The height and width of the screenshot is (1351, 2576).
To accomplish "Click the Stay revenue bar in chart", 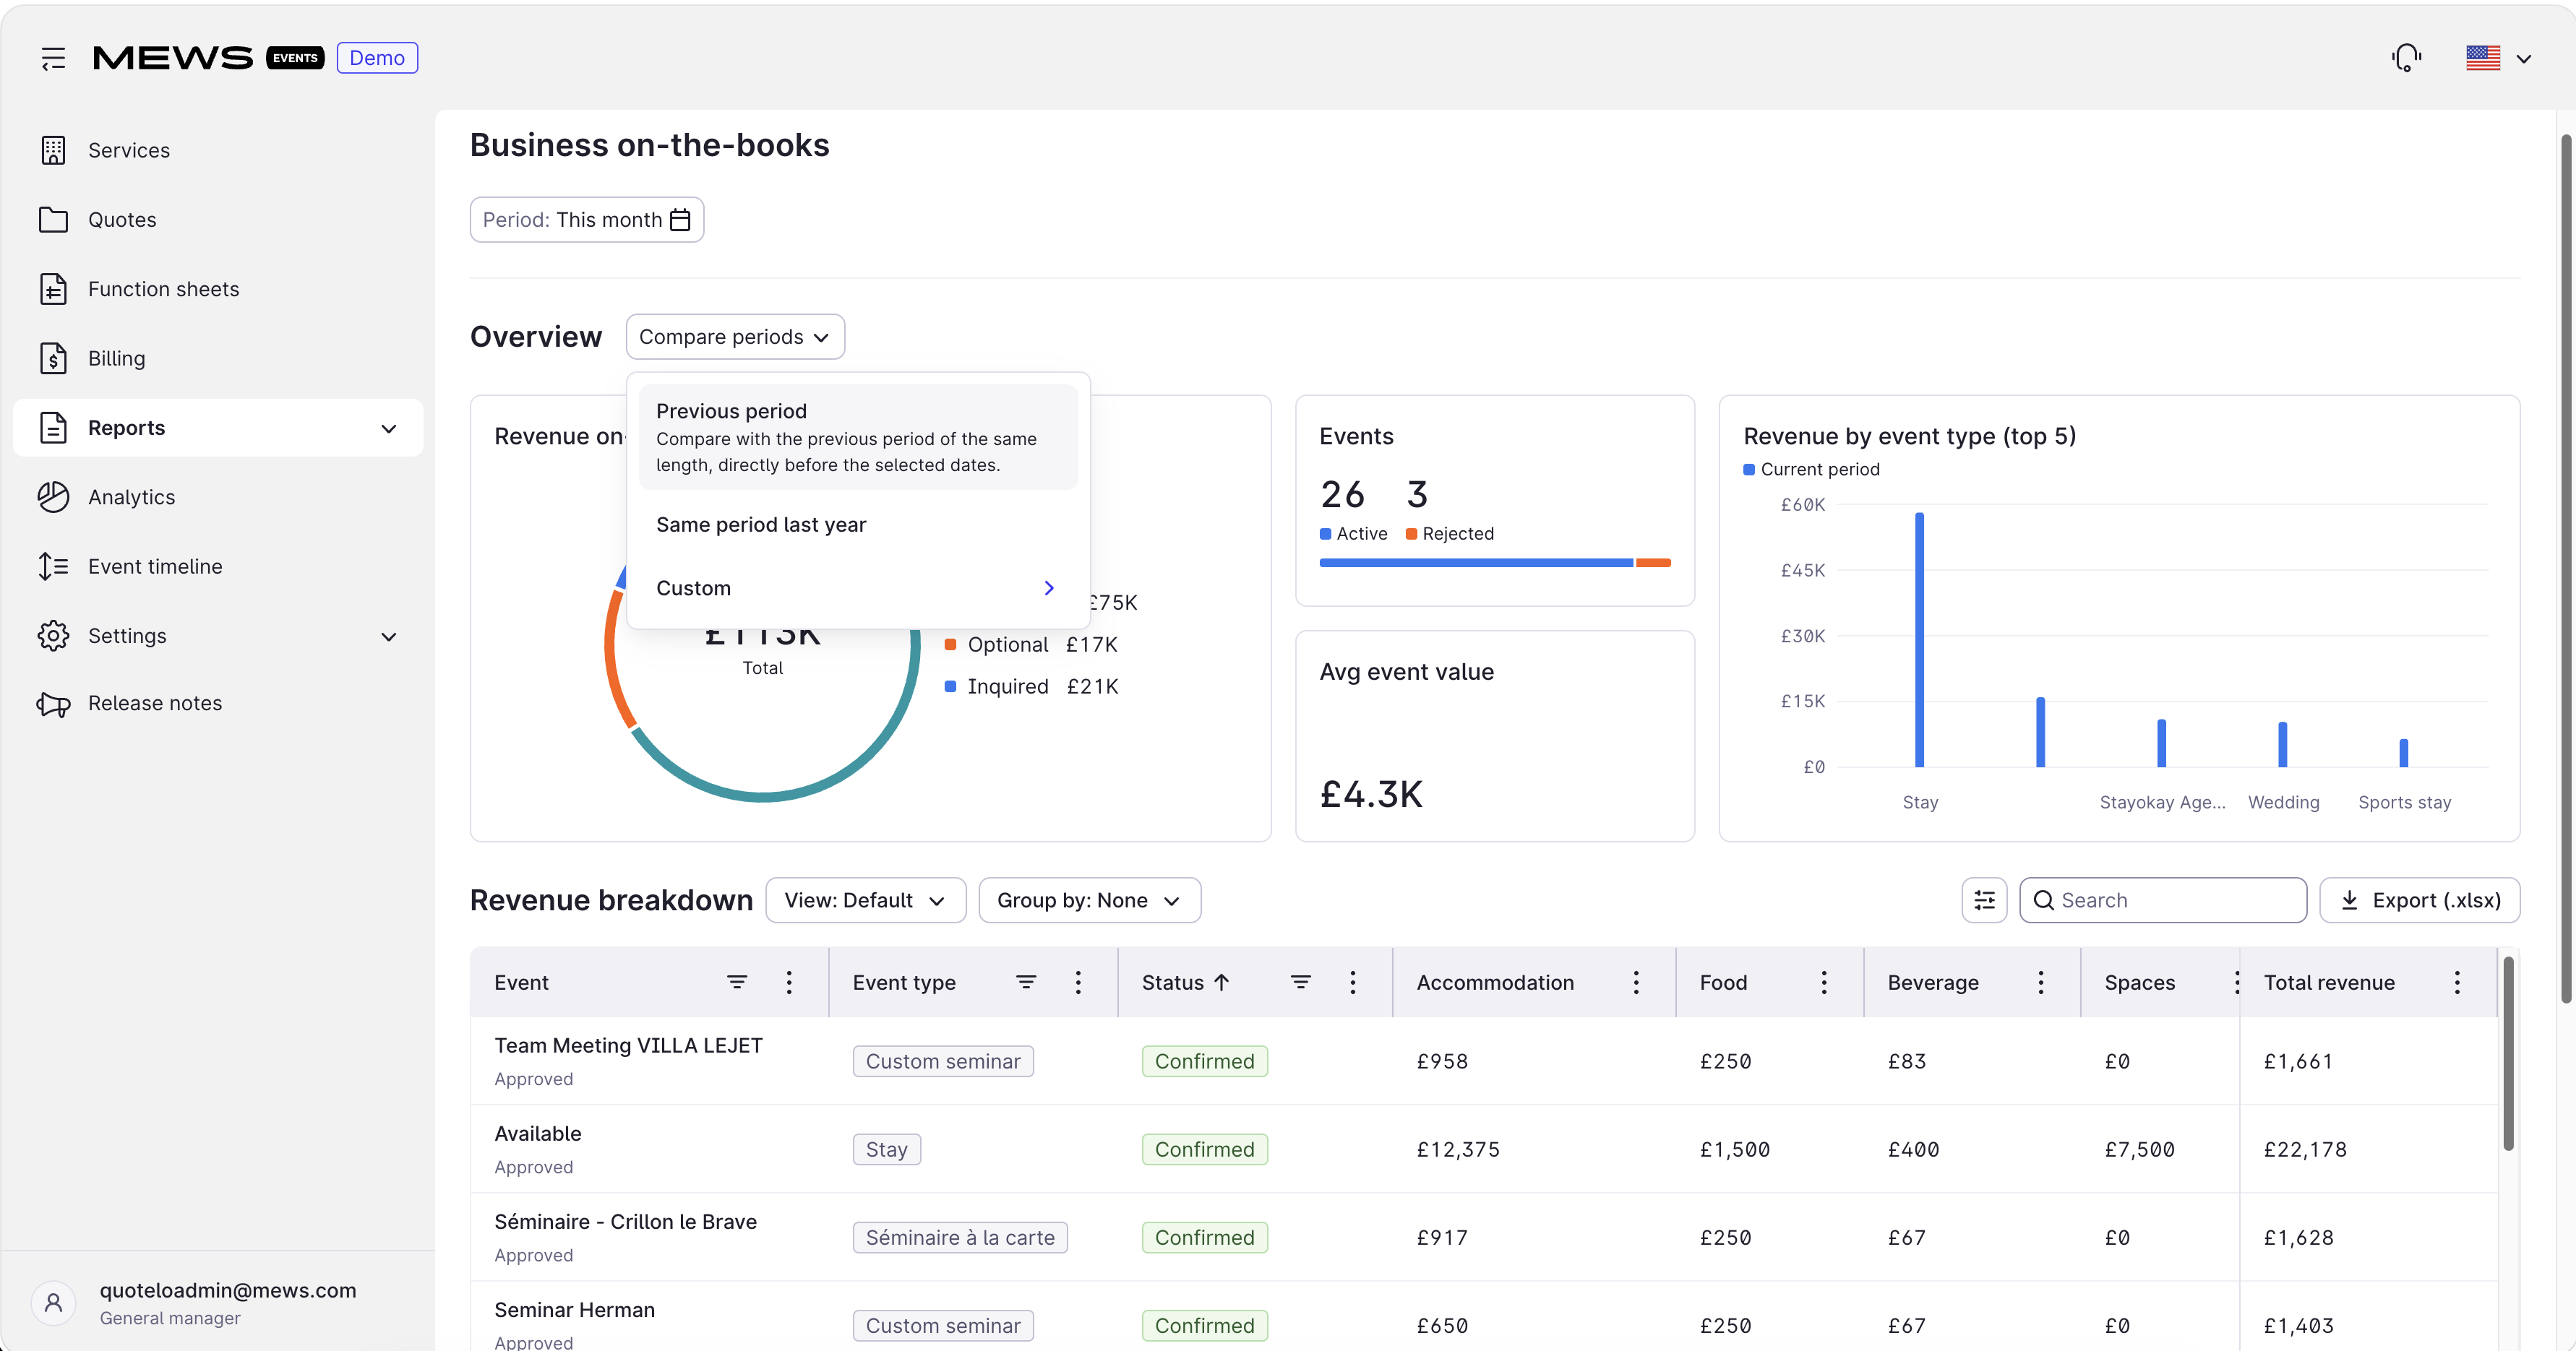I will click(1919, 639).
